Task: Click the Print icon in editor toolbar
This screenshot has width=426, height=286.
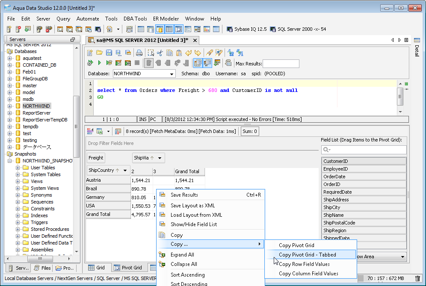Action: (x=139, y=53)
